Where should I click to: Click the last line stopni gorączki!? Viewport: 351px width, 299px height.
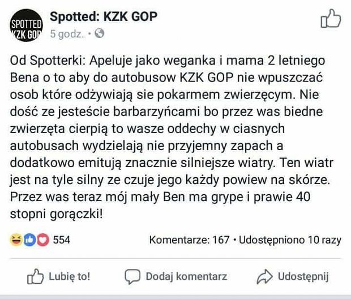pos(57,214)
